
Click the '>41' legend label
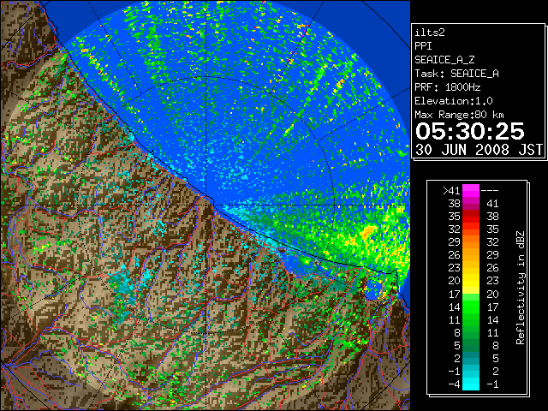pos(451,191)
